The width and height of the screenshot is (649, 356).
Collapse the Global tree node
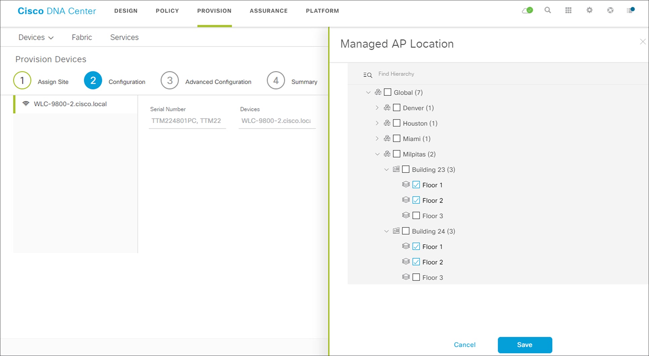pyautogui.click(x=368, y=93)
